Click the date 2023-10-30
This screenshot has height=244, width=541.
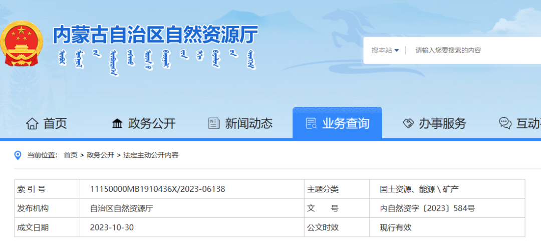tap(112, 228)
